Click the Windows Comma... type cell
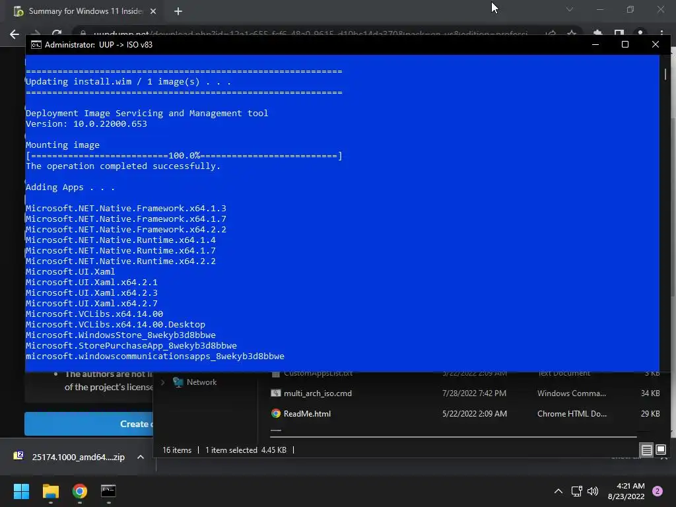The height and width of the screenshot is (507, 676). pyautogui.click(x=571, y=393)
